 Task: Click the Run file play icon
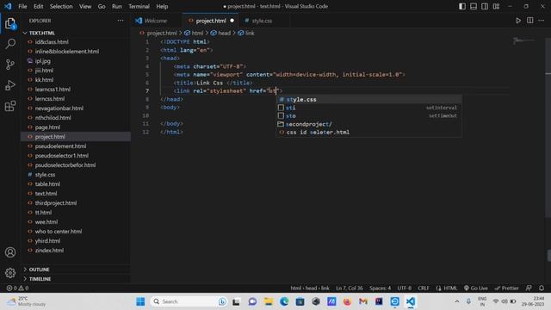518,21
